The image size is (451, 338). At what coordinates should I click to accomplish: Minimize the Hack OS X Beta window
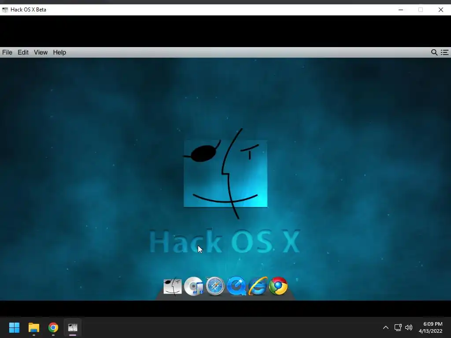click(401, 10)
